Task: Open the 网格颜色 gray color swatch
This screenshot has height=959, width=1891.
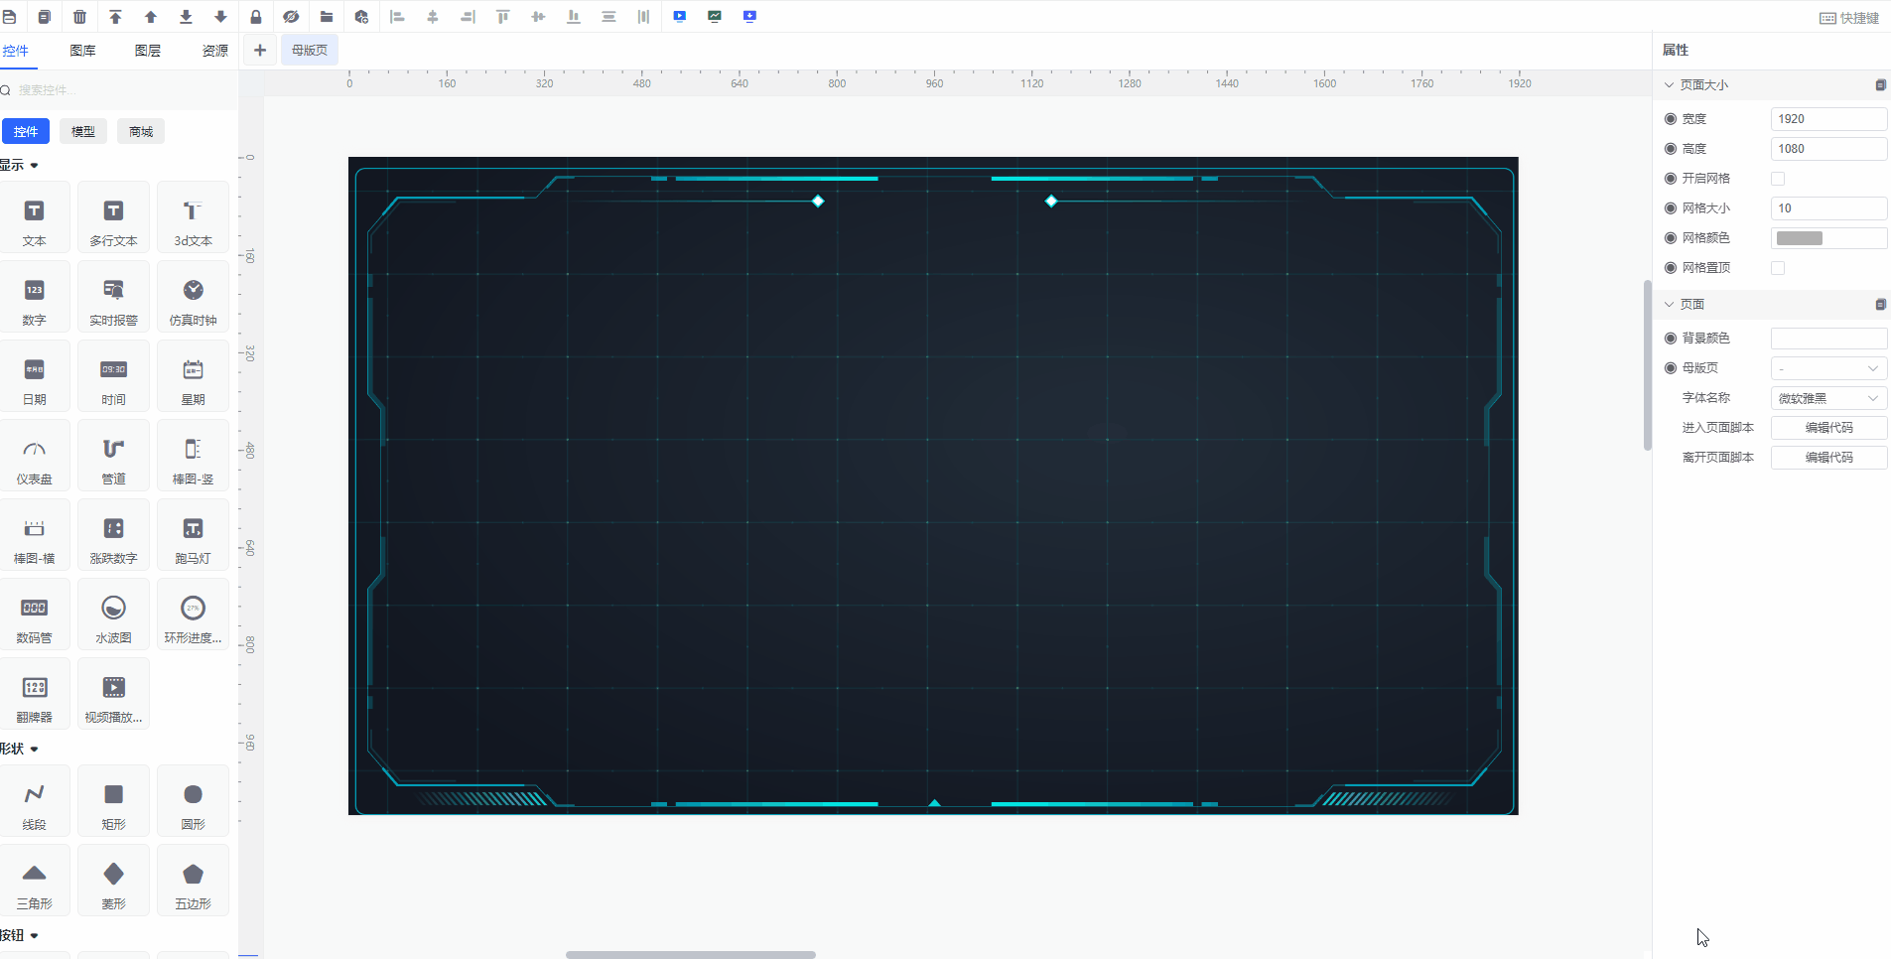Action: point(1800,238)
